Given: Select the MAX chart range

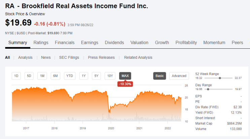Looking at the screenshot, I should click(125, 76).
